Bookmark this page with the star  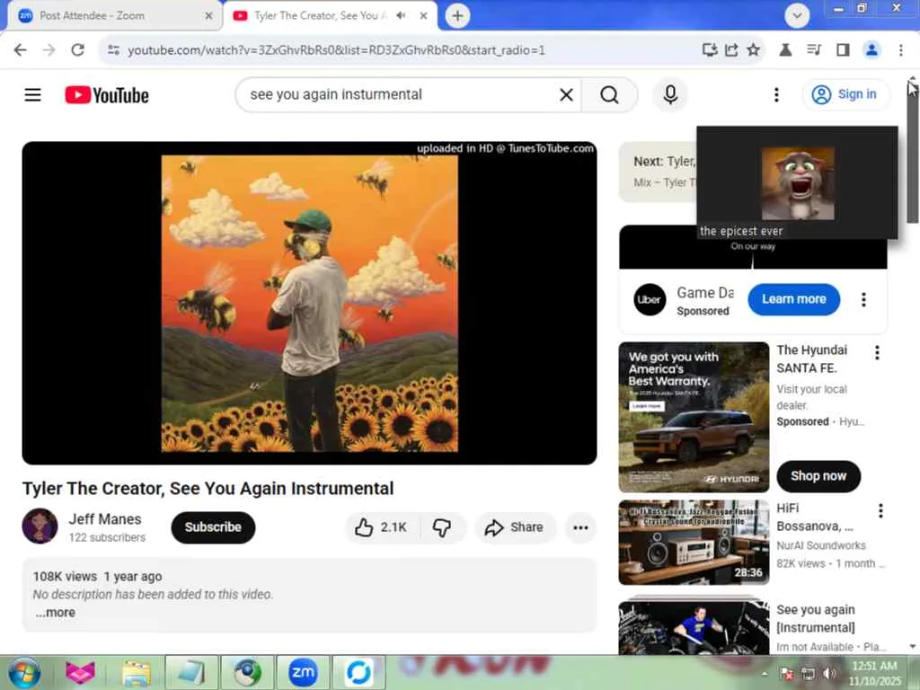754,50
